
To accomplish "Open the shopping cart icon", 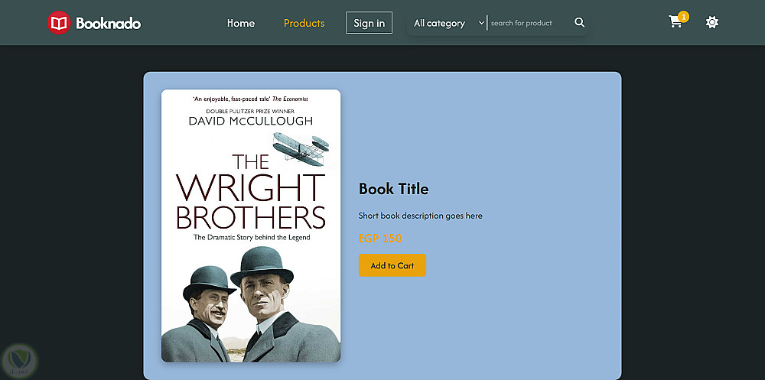I will click(x=675, y=22).
